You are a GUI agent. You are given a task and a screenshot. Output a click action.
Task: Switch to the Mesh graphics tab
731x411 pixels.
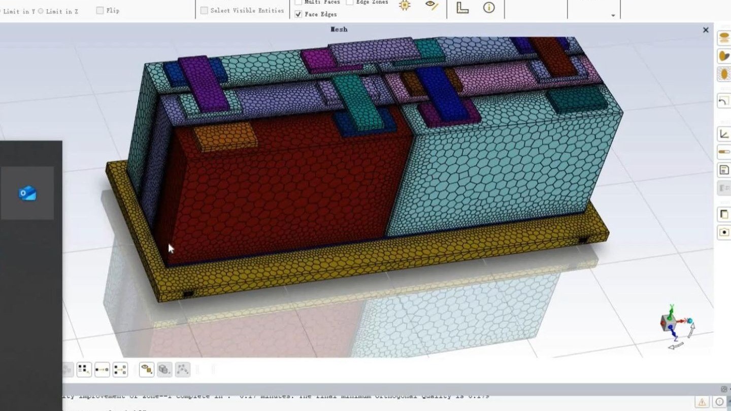tap(339, 29)
